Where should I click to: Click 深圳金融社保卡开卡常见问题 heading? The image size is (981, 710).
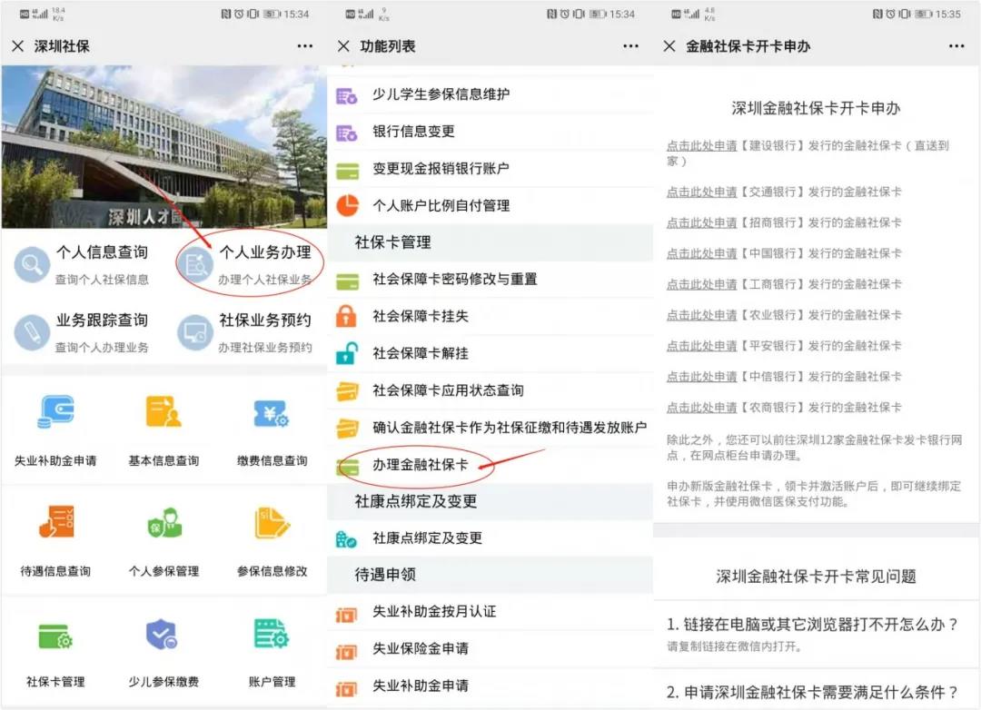pos(816,577)
